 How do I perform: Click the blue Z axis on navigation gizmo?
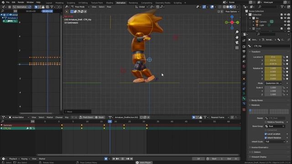(232, 17)
